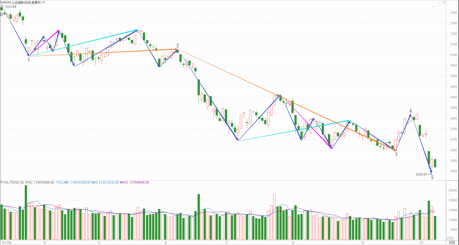Select the wave label 4 on chart
The height and width of the screenshot is (245, 459).
(410, 111)
